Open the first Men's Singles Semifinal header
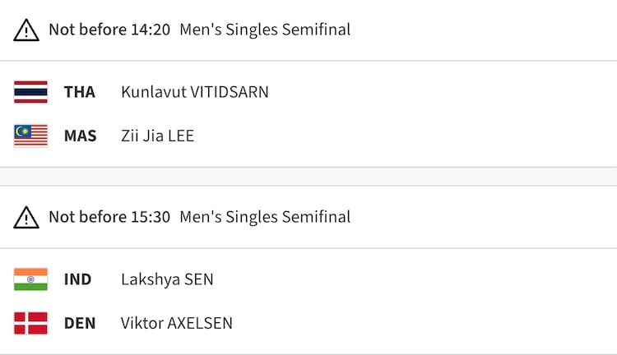 265,30
